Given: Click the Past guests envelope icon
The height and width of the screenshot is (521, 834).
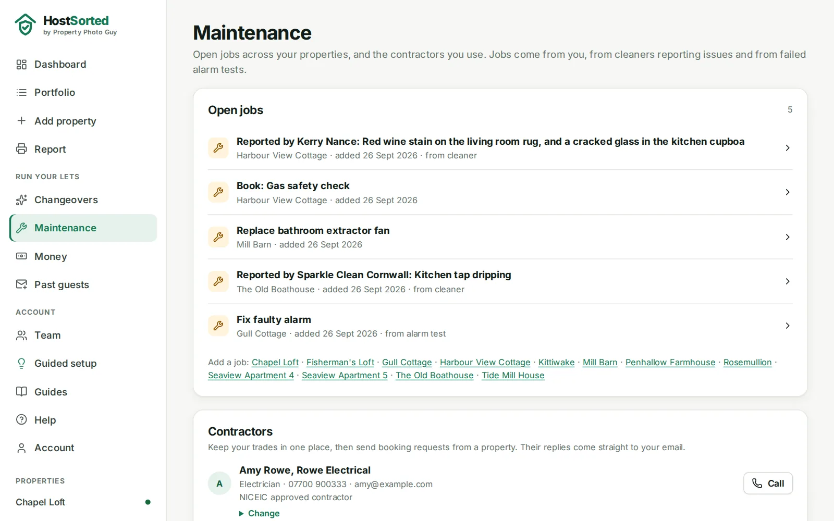Looking at the screenshot, I should pyautogui.click(x=21, y=284).
